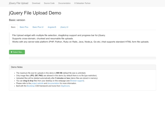Open the Source Code nav link
Image resolution: width=165 pixels, height=124 pixels.
pos(49,3)
